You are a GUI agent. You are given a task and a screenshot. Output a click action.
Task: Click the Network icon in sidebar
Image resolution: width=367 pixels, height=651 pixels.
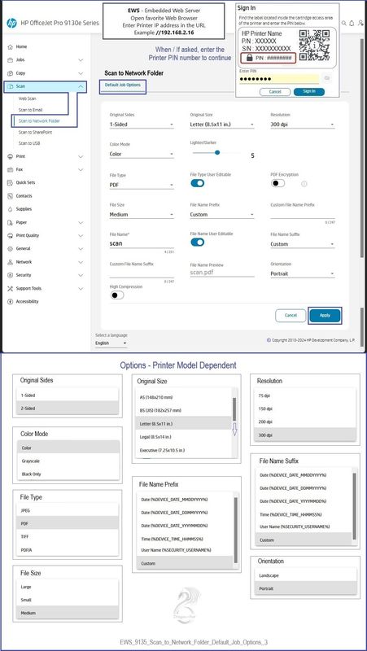(x=11, y=262)
